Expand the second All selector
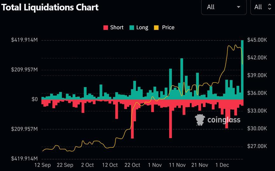The image size is (275, 171). (263, 7)
